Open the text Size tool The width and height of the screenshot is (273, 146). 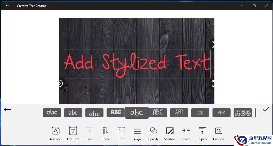121,131
